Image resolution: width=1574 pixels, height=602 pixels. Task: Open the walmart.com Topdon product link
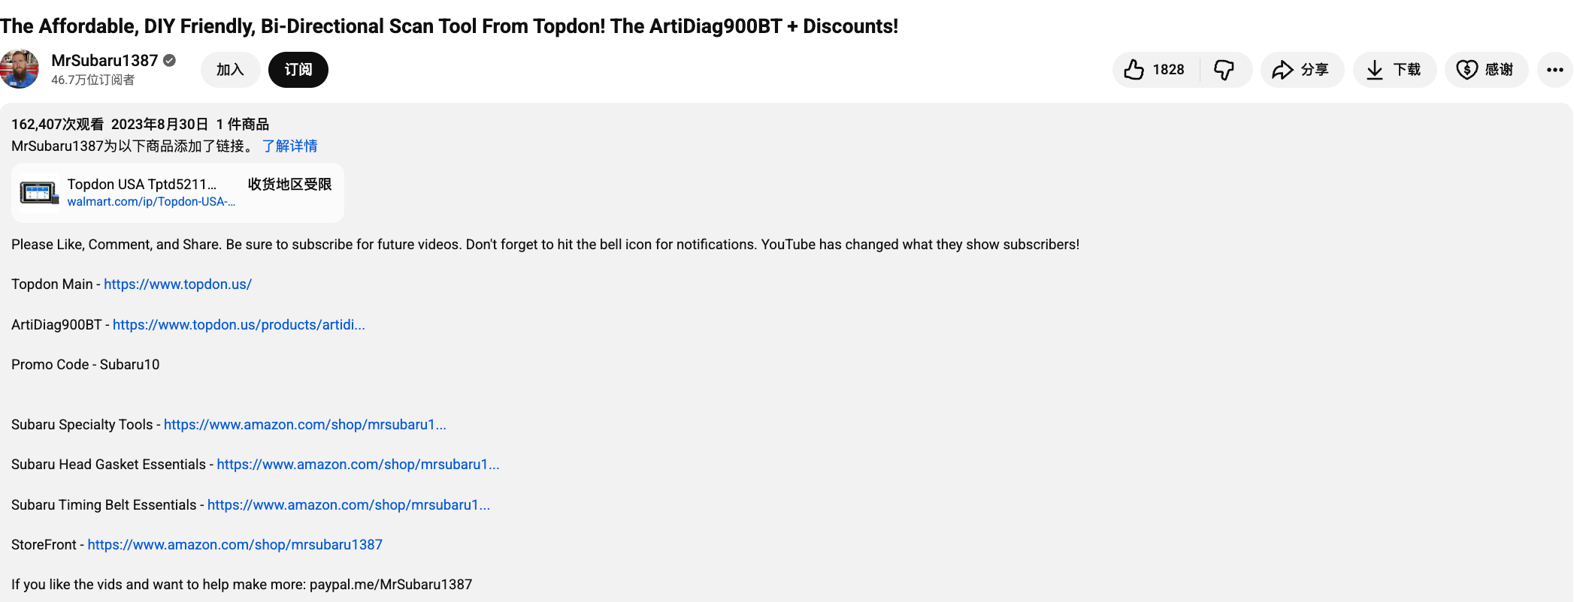coord(151,202)
